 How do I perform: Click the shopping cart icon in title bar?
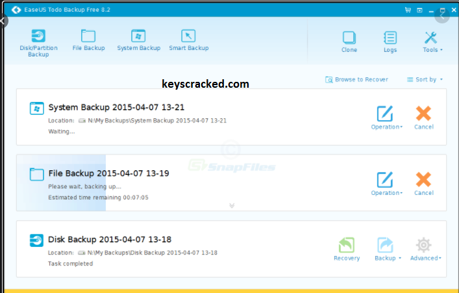click(408, 10)
